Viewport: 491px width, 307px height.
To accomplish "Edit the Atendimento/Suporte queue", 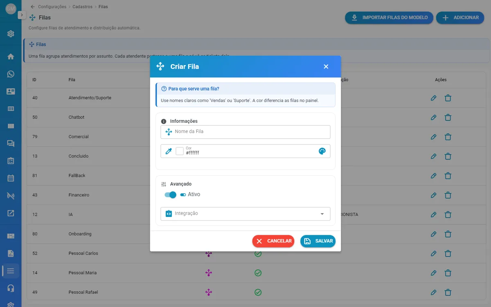I will tap(434, 98).
